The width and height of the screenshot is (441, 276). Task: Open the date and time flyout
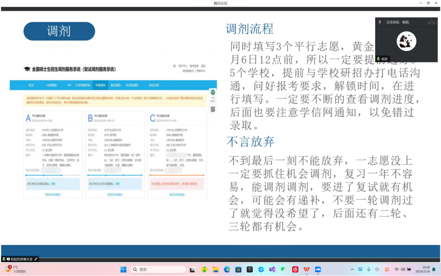(x=422, y=270)
